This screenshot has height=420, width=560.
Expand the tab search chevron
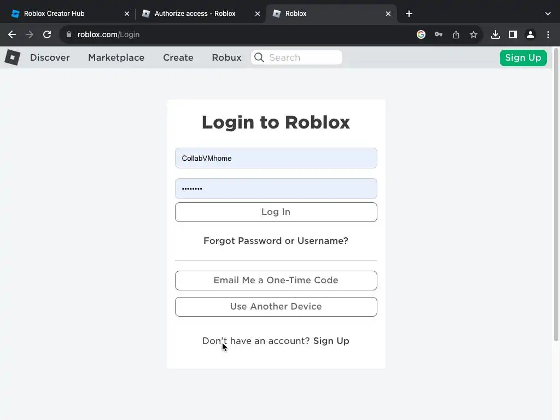(548, 14)
